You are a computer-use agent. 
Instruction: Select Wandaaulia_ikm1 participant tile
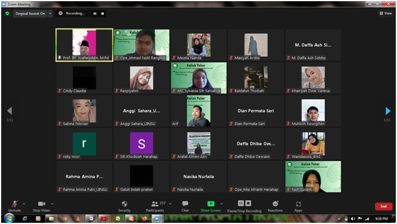[313, 143]
